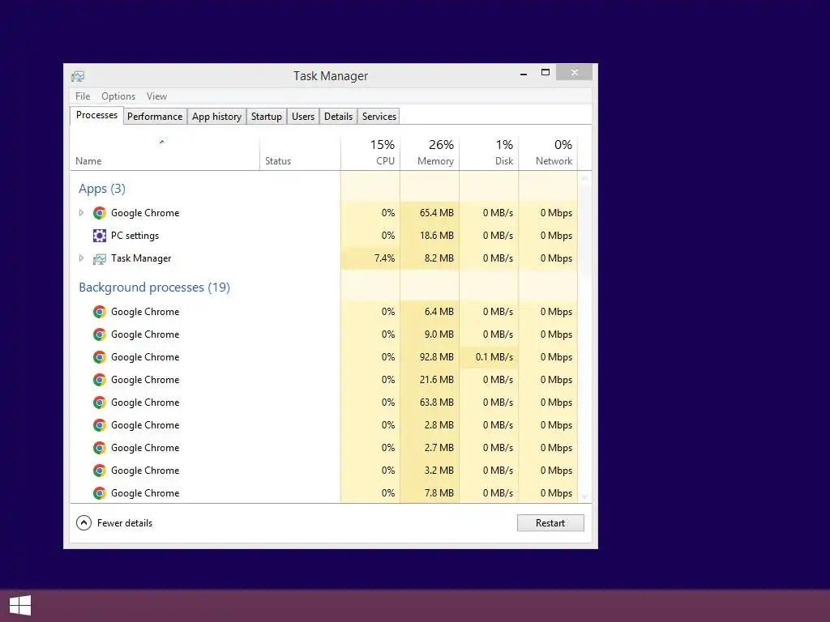Click the 7.4% CPU value for Task Manager
830x622 pixels.
pos(384,258)
